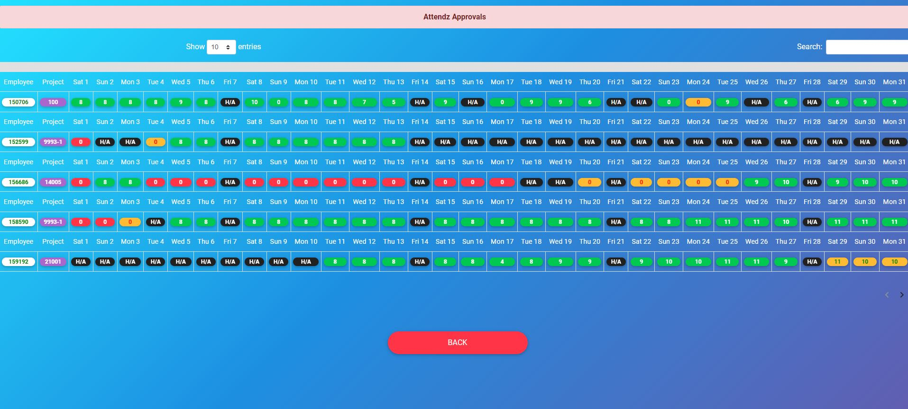This screenshot has height=409, width=908.
Task: Click green 4 on Mon 17 for 159192
Action: 502,262
